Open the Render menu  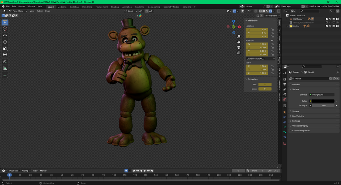click(21, 6)
